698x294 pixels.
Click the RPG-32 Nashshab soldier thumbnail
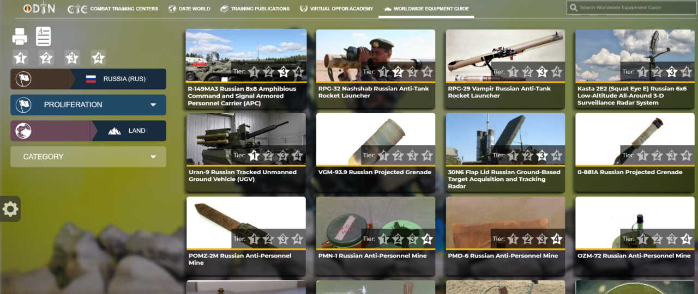click(x=376, y=55)
